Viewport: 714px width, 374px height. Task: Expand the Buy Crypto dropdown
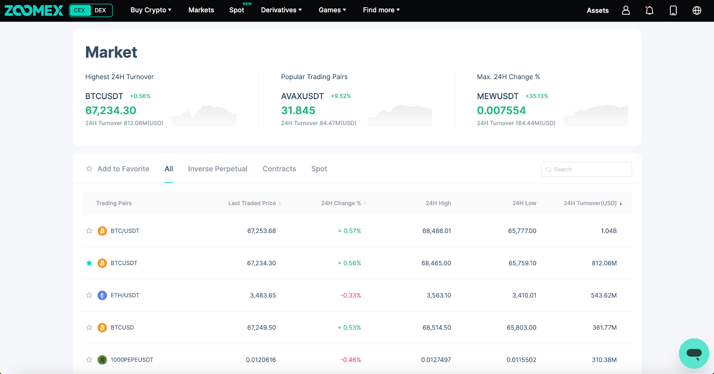pyautogui.click(x=151, y=10)
